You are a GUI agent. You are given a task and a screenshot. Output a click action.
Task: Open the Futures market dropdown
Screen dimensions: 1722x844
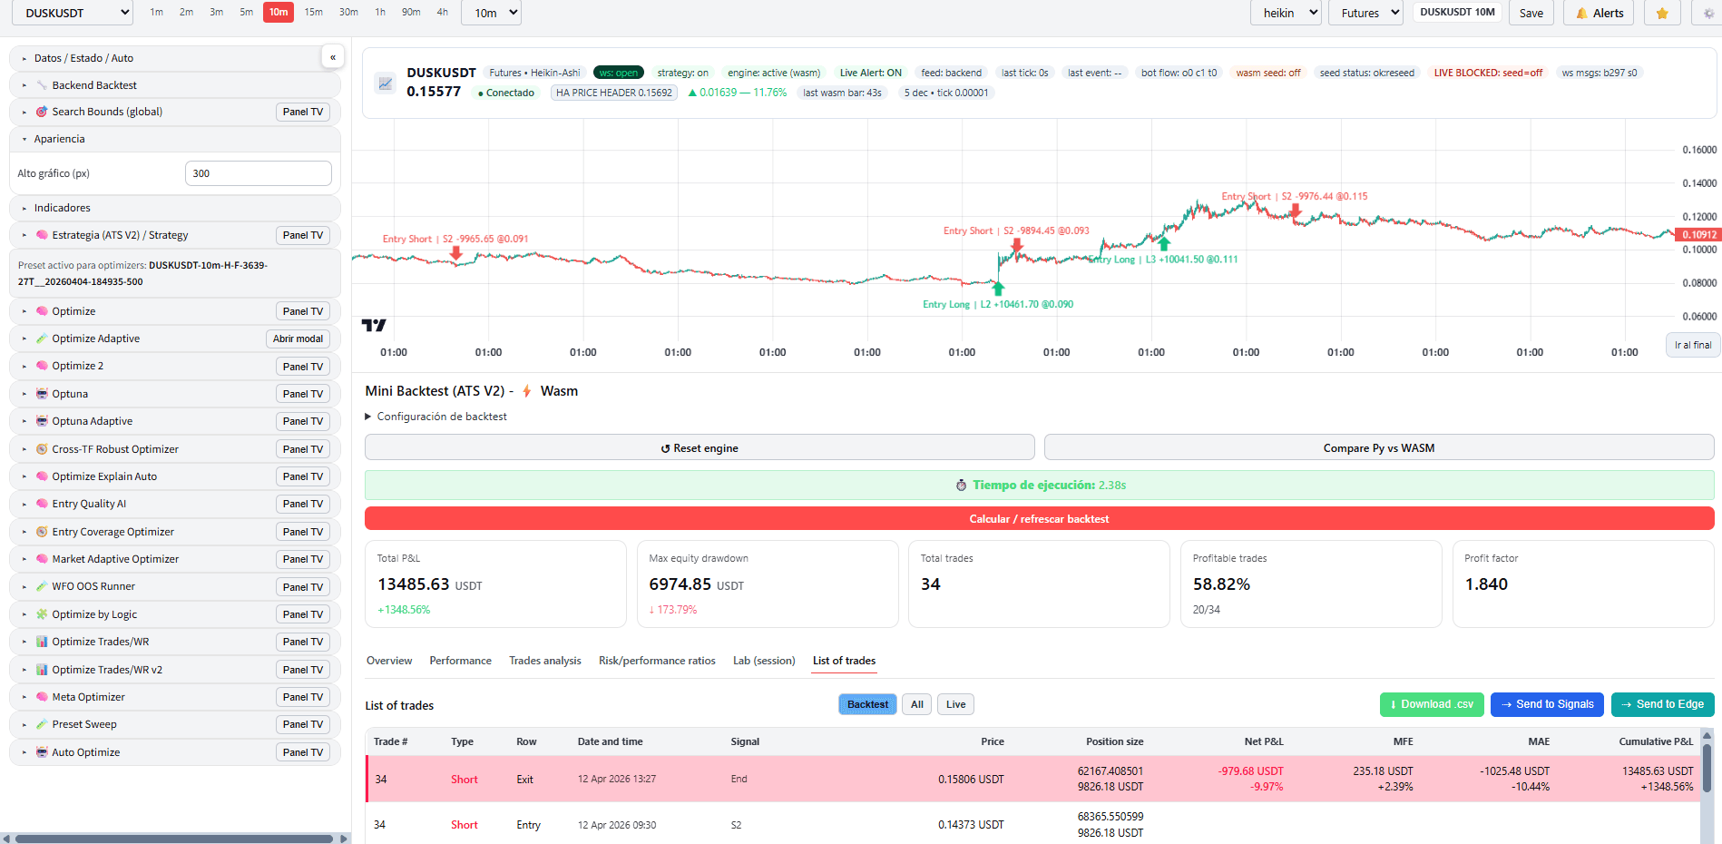point(1365,13)
